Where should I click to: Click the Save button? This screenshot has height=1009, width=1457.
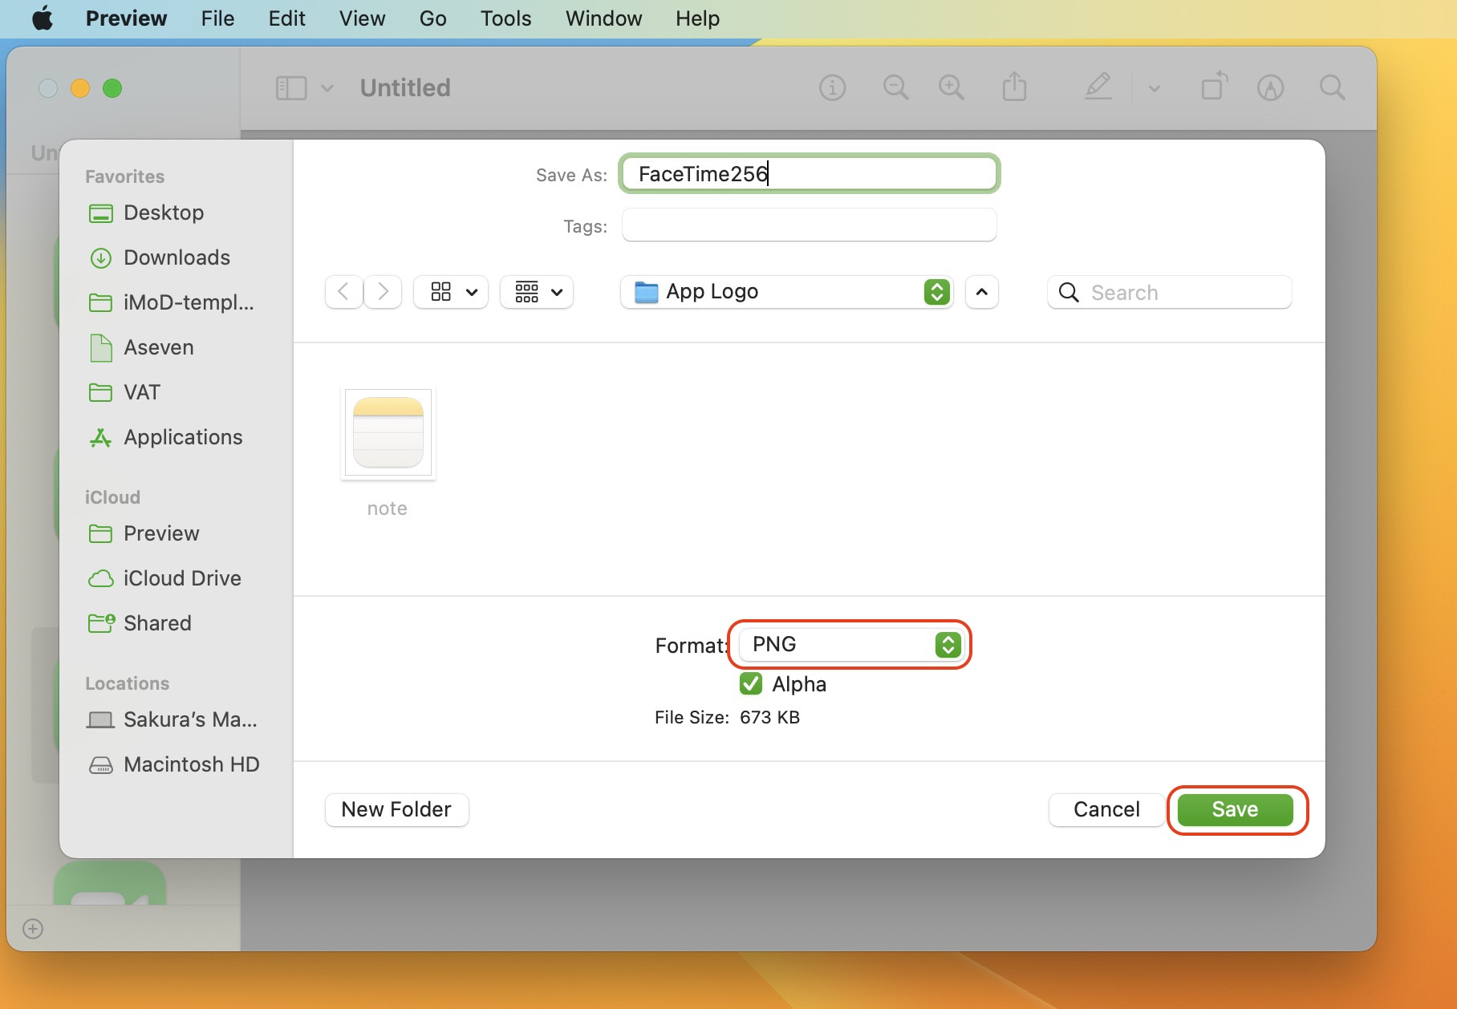(x=1235, y=810)
